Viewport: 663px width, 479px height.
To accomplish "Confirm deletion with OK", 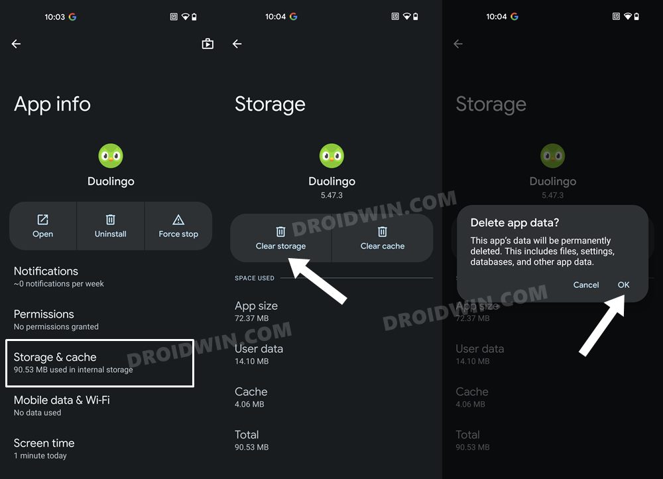I will coord(623,285).
